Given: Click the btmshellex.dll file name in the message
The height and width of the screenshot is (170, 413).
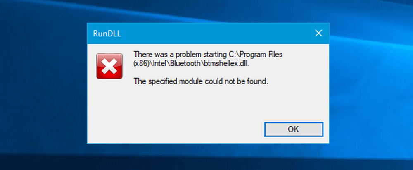Looking at the screenshot, I should (226, 64).
